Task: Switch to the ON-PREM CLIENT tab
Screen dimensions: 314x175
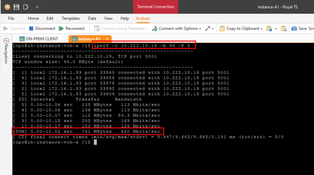Action: tap(38, 39)
